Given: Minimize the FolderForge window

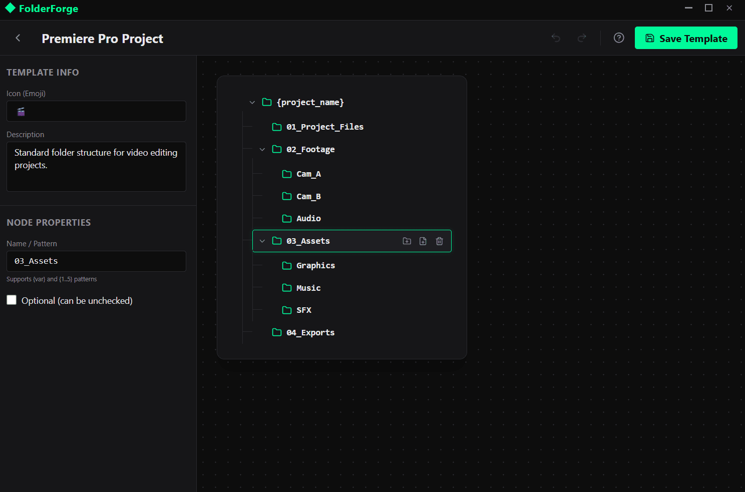Looking at the screenshot, I should click(x=688, y=8).
